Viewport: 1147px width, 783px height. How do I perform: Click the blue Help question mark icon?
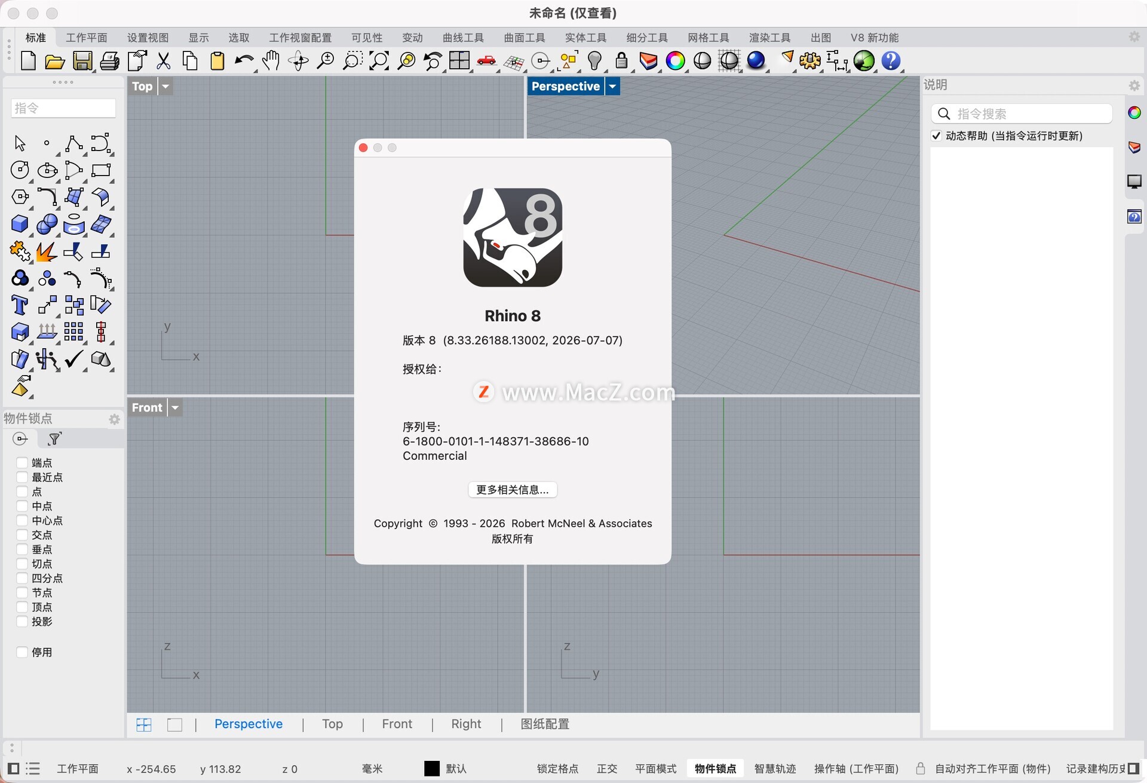click(891, 61)
